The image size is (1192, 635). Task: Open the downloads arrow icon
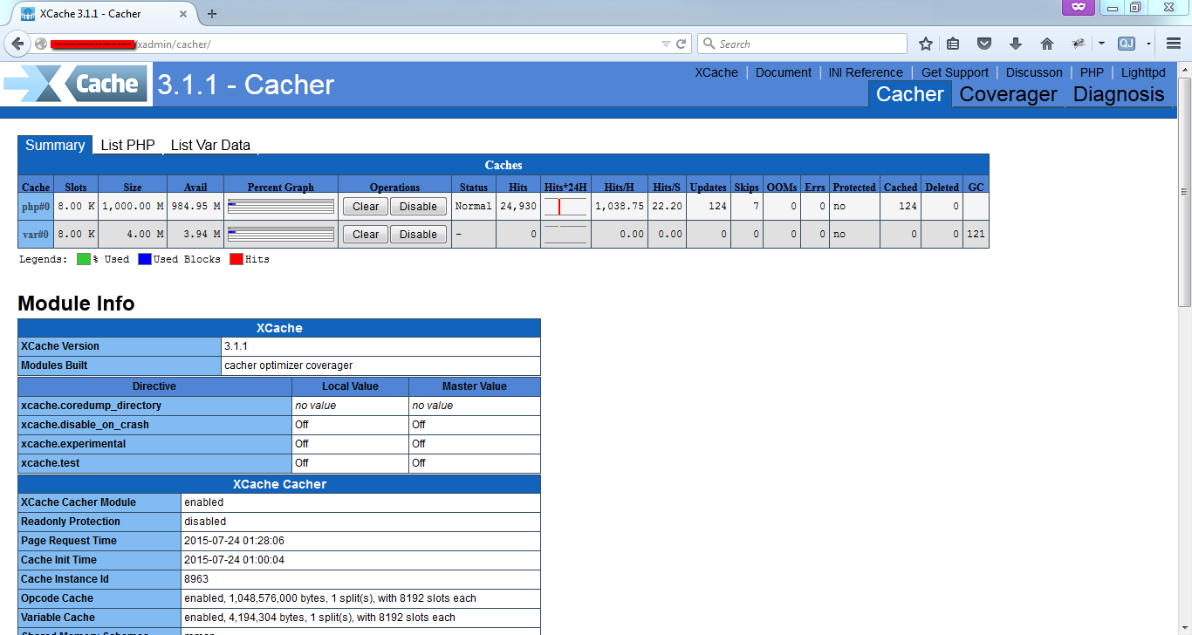1015,44
